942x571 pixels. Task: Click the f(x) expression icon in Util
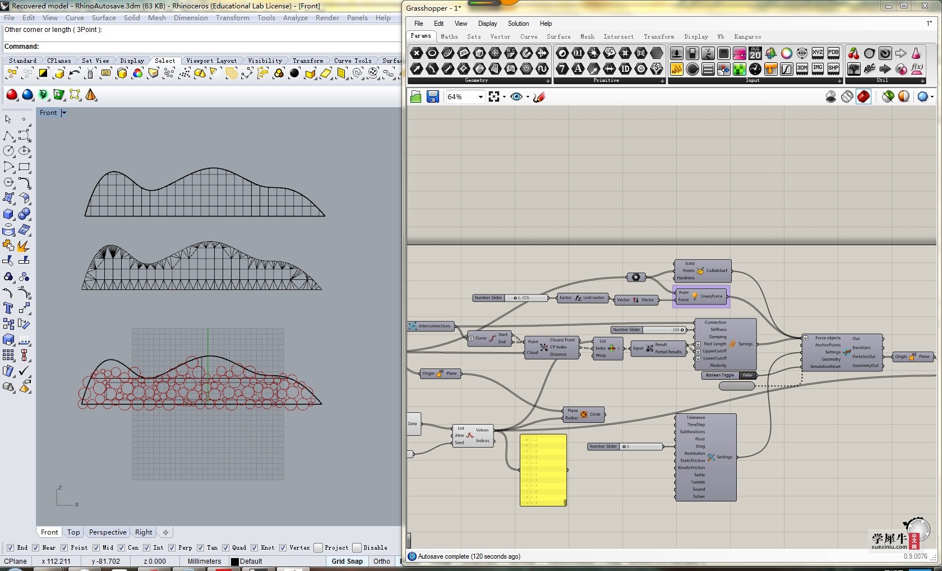(x=917, y=69)
